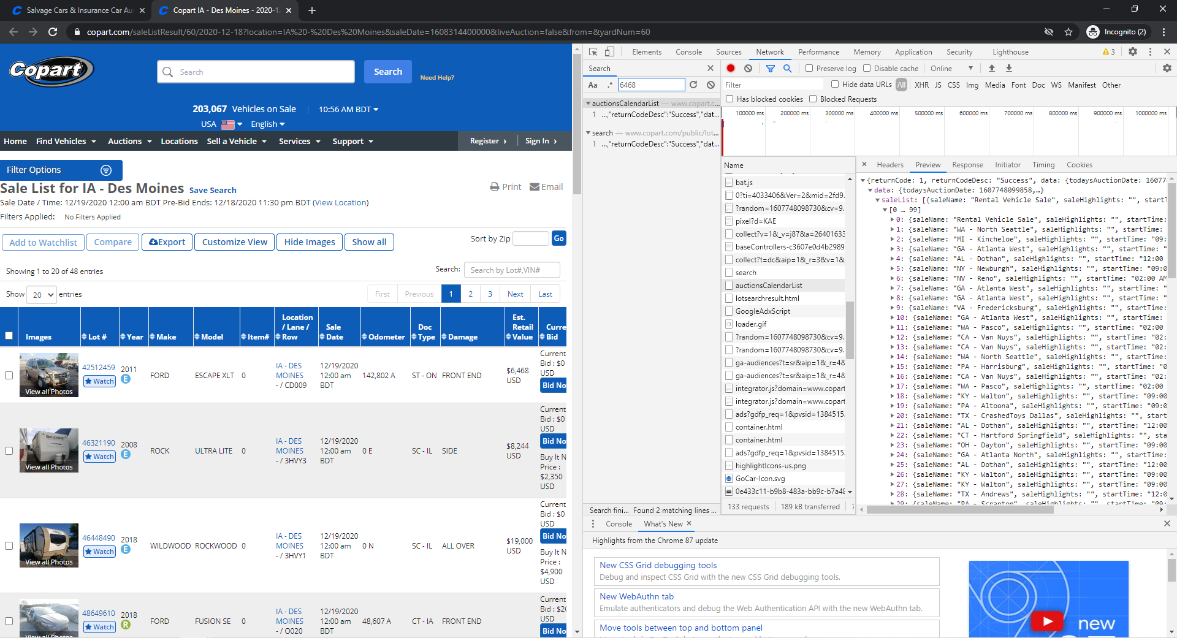Open the Response tab in request details
The width and height of the screenshot is (1177, 638).
tap(967, 165)
